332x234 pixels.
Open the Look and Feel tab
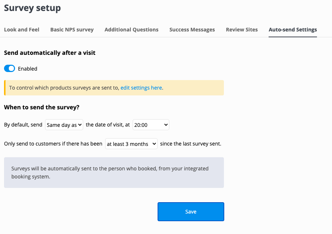(x=22, y=30)
